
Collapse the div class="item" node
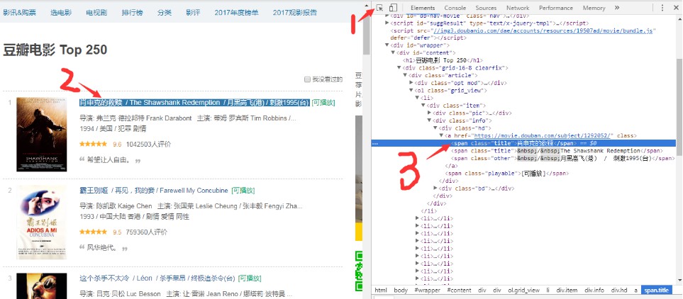(x=424, y=106)
